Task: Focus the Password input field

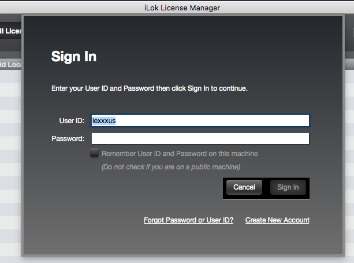Action: 200,139
